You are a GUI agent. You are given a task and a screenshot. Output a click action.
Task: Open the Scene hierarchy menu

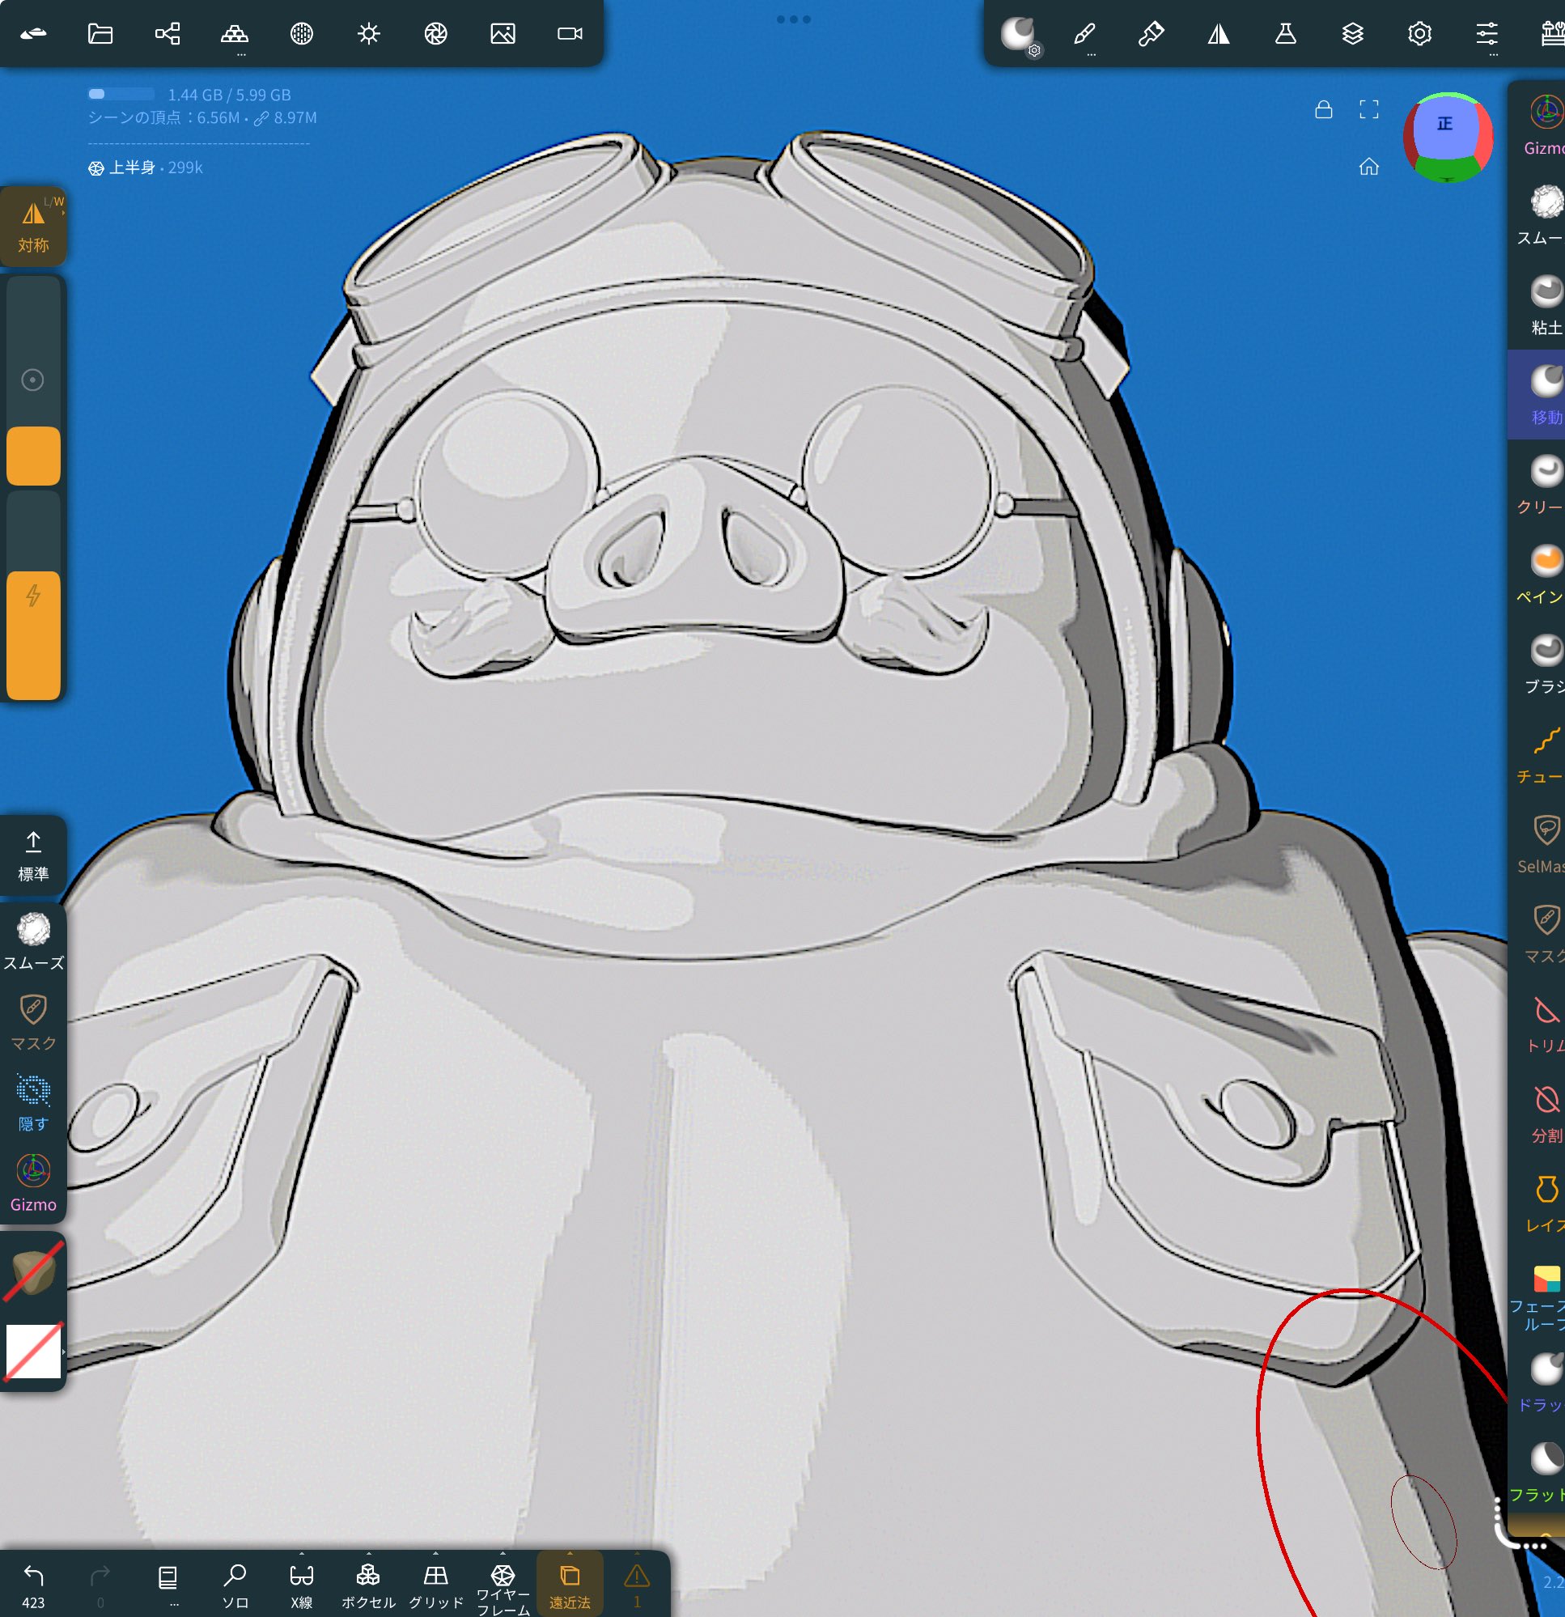(168, 34)
